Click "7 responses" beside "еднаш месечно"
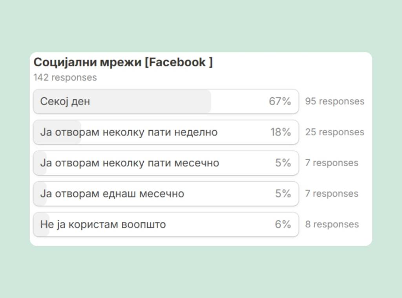402x298 pixels. pos(332,194)
